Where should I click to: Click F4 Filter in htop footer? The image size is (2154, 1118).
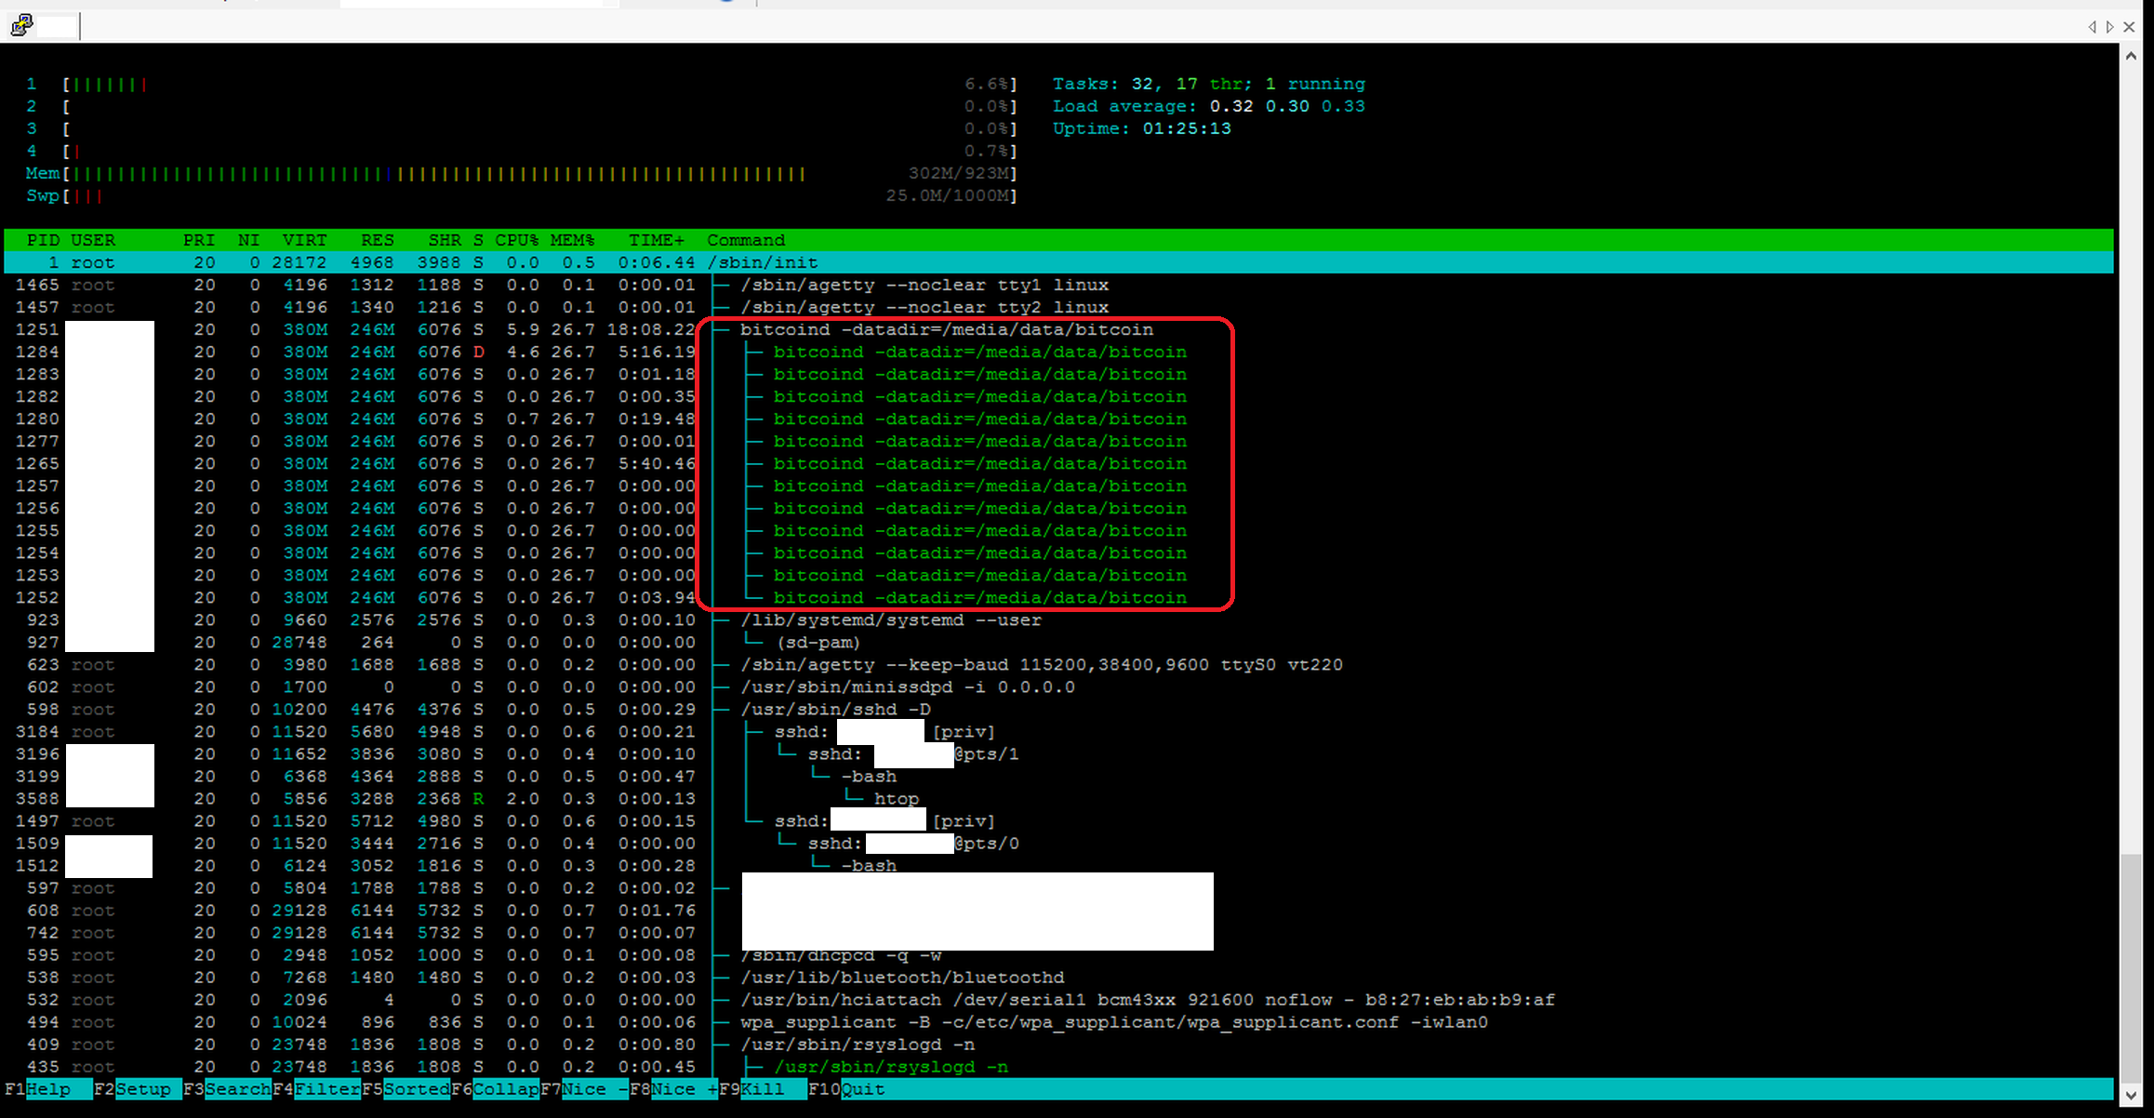[316, 1089]
